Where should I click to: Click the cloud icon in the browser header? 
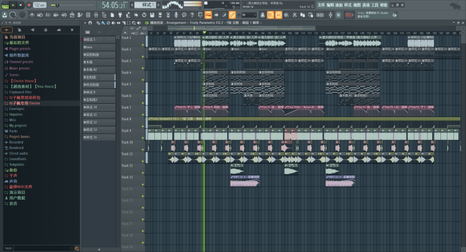(59, 30)
